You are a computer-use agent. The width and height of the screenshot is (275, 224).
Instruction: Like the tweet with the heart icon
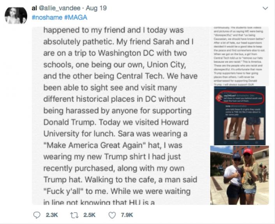coord(113,214)
